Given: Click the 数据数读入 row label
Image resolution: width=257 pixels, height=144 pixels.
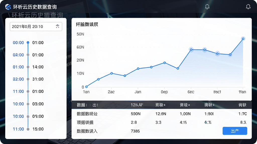Looking at the screenshot, I should pos(87,131).
